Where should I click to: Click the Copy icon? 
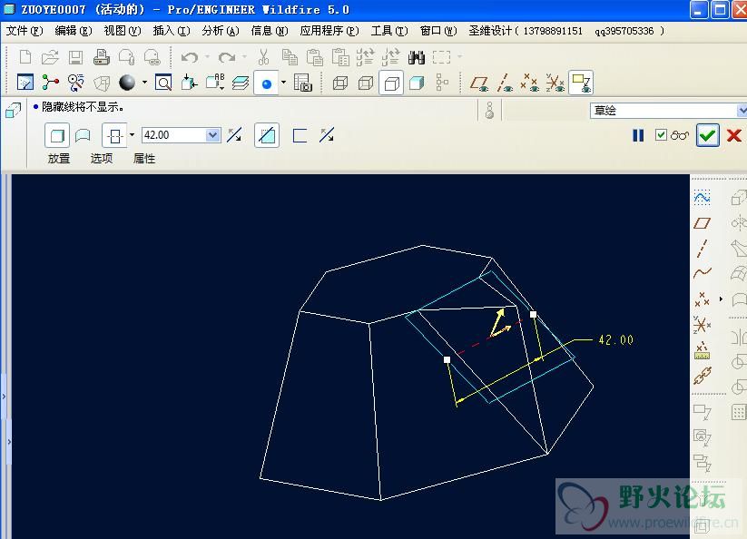pos(290,57)
